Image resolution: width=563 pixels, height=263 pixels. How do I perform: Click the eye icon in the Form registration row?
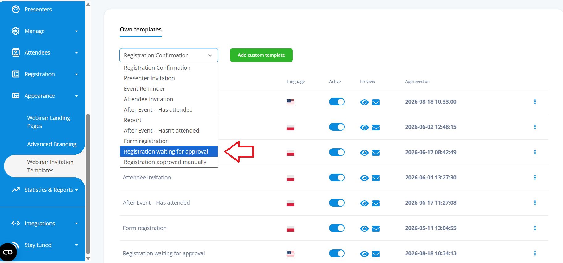pyautogui.click(x=364, y=228)
